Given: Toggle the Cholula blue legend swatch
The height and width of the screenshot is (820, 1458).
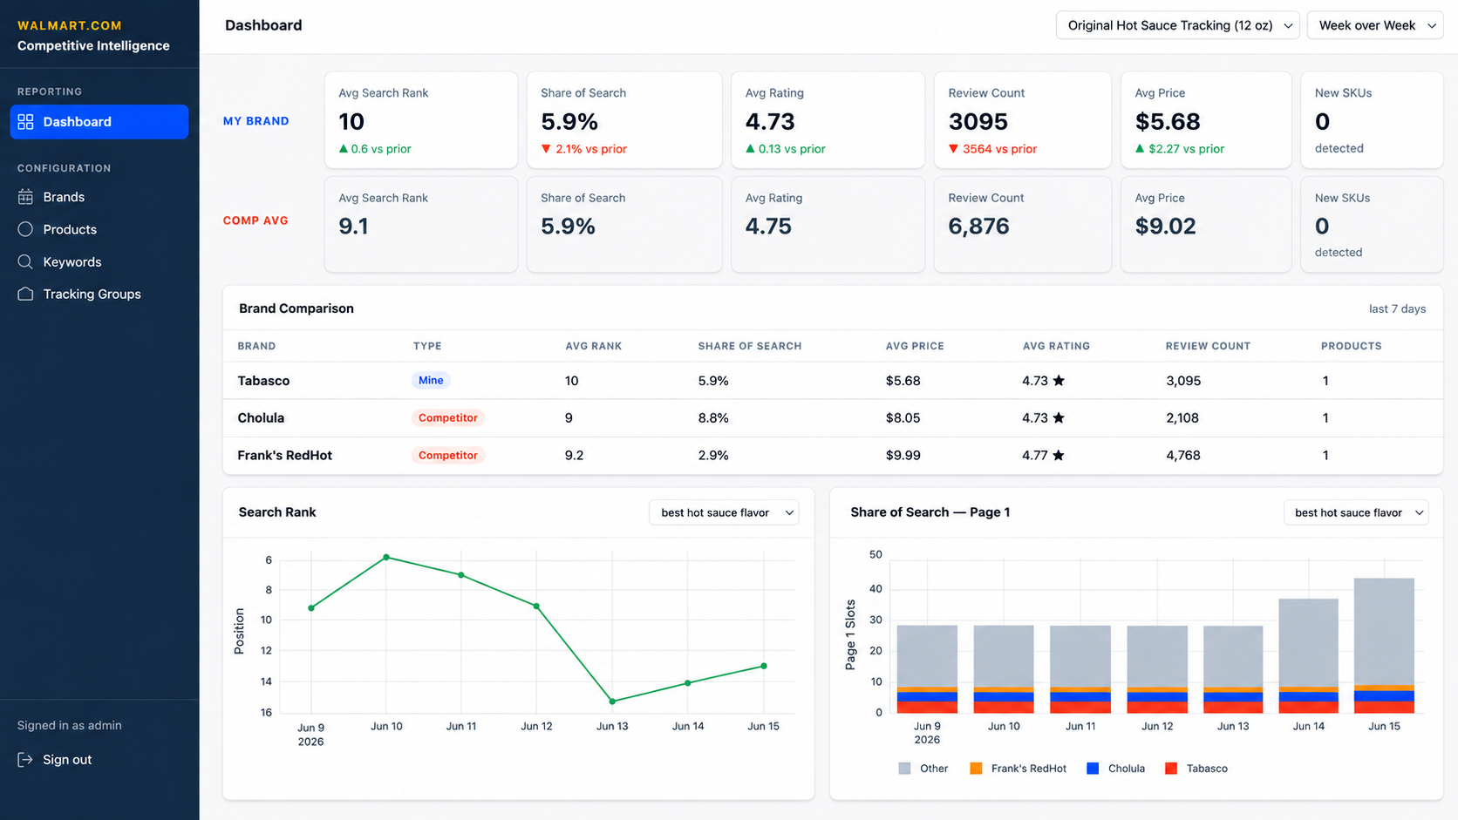Looking at the screenshot, I should 1093,769.
